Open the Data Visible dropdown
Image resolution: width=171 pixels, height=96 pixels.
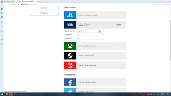90,38
